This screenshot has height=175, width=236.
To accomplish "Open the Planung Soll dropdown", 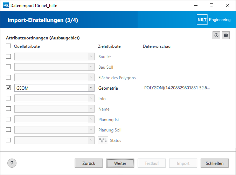I will 55,130.
